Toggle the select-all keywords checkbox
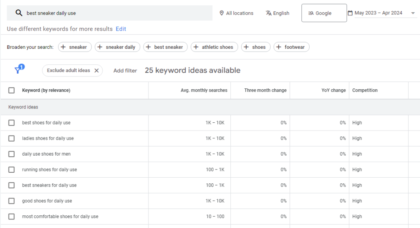The width and height of the screenshot is (420, 228). click(x=11, y=90)
